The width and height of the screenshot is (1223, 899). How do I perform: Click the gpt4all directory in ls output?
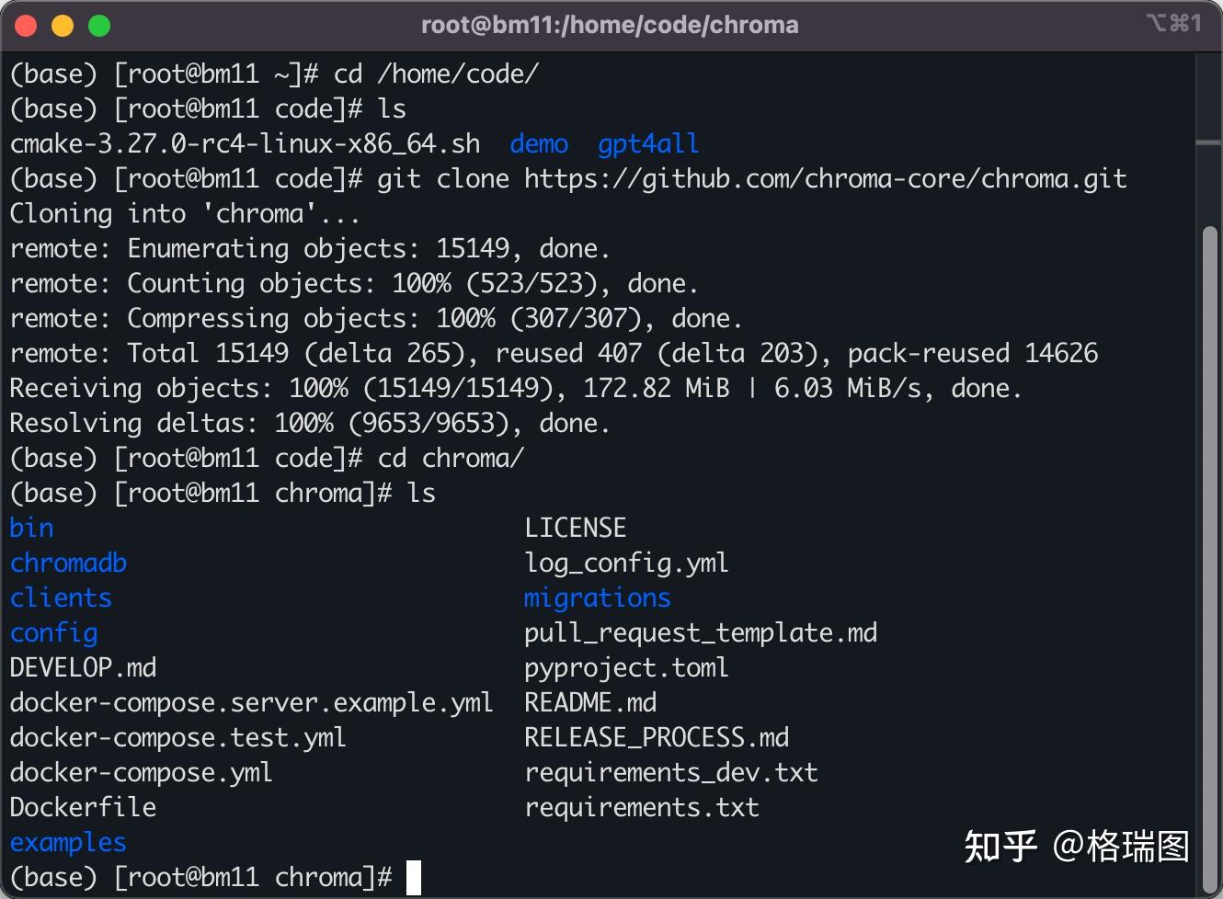[x=648, y=143]
